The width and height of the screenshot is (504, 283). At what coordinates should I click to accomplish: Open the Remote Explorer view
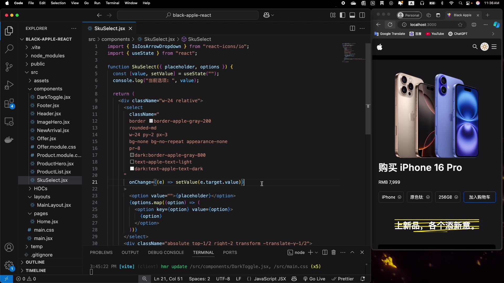pos(9,122)
